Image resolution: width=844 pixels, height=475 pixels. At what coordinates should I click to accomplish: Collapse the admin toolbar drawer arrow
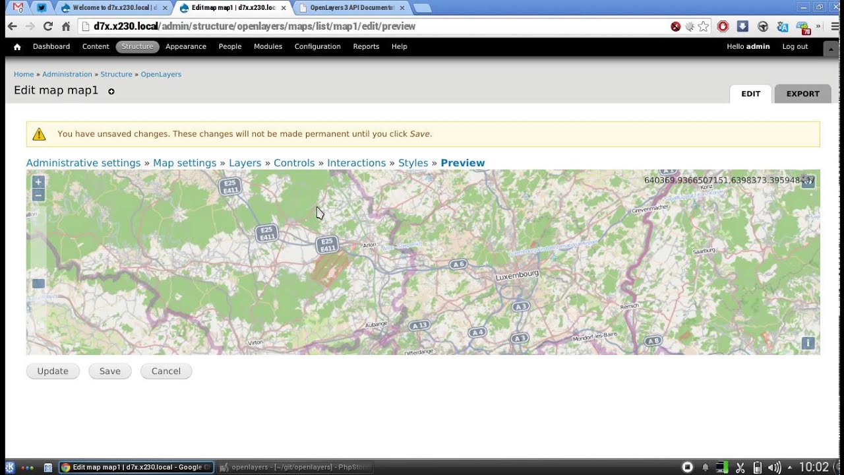pyautogui.click(x=831, y=49)
